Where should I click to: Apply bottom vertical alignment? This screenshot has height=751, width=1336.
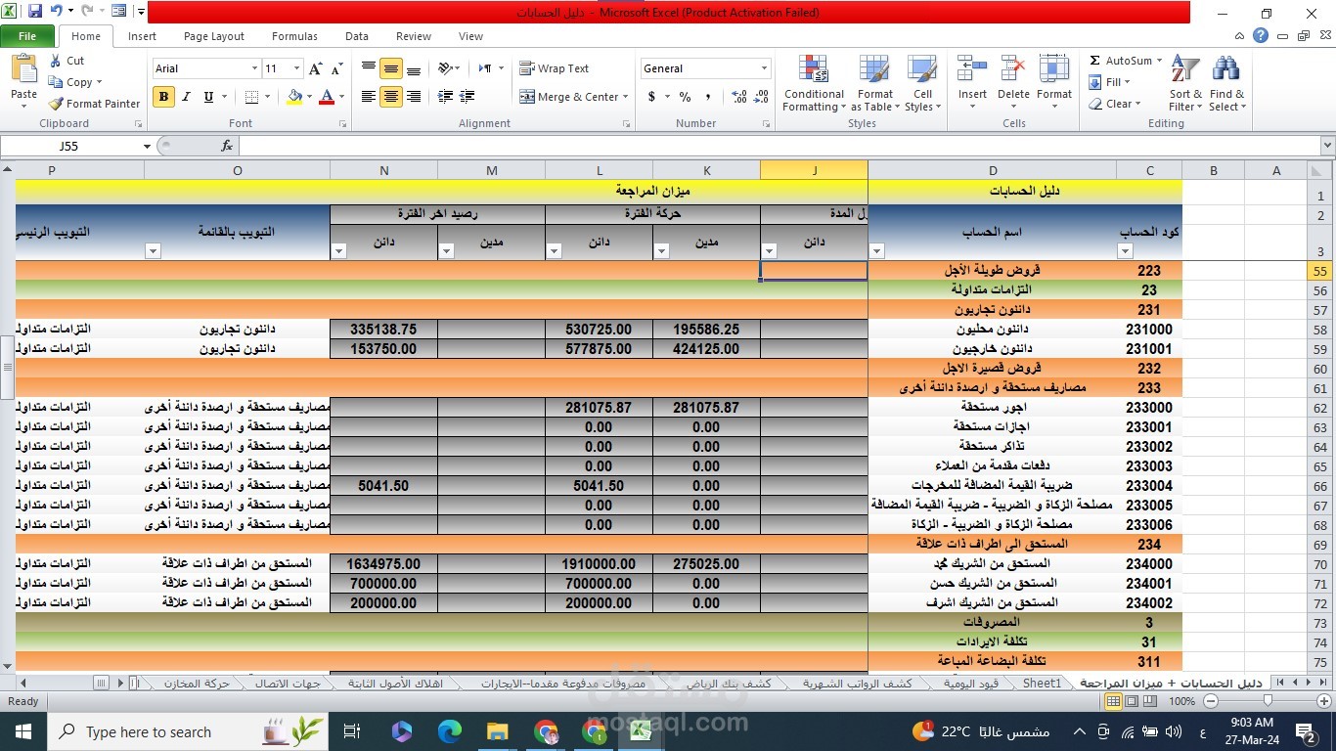coord(414,68)
